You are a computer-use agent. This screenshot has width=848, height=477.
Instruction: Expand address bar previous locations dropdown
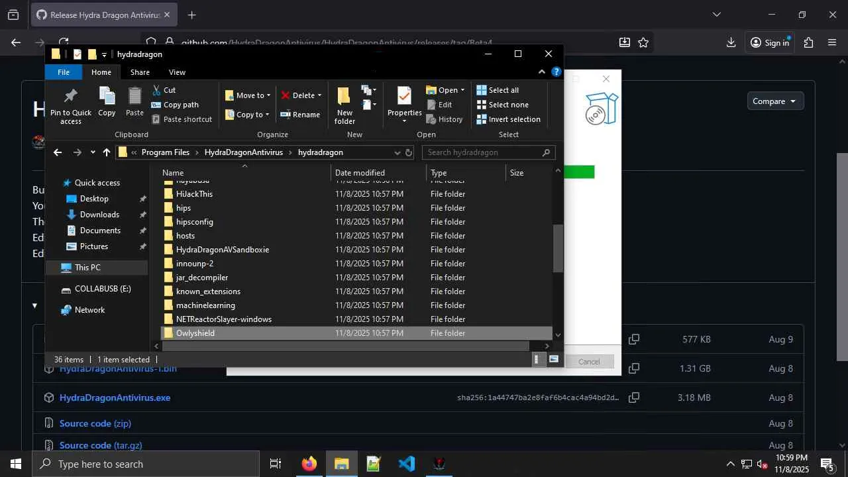(x=397, y=152)
